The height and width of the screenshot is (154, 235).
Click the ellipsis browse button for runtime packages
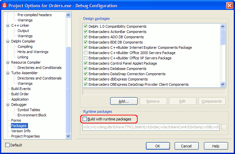[x=224, y=127]
